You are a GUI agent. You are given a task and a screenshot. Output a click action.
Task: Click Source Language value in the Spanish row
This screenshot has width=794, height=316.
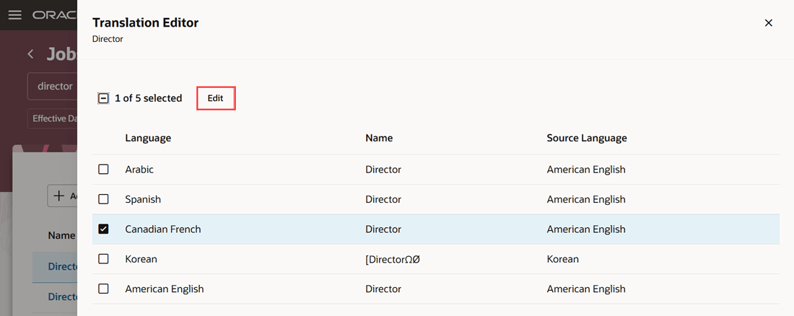(x=586, y=200)
